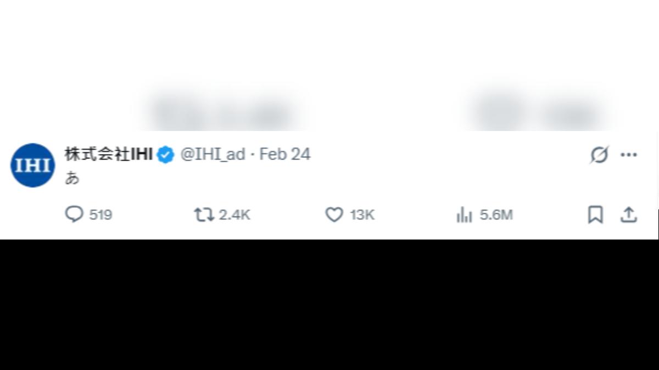Click the blurred item at upper left
Viewport: 659px width, 370px height.
(222, 112)
